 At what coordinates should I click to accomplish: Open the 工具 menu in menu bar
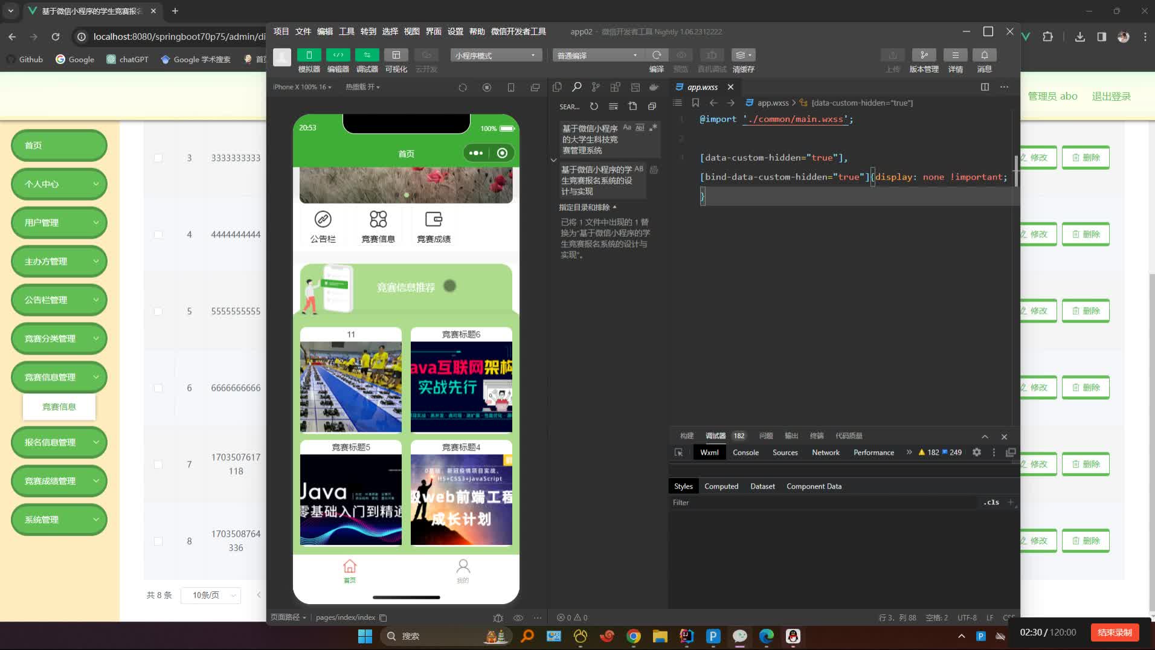346,31
